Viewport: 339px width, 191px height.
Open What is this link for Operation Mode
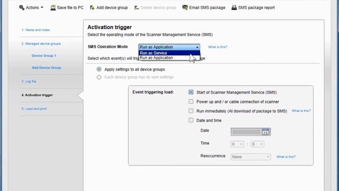point(218,47)
